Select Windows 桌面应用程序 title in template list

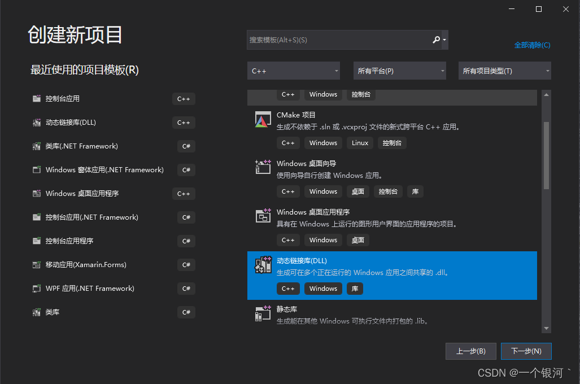tap(313, 212)
